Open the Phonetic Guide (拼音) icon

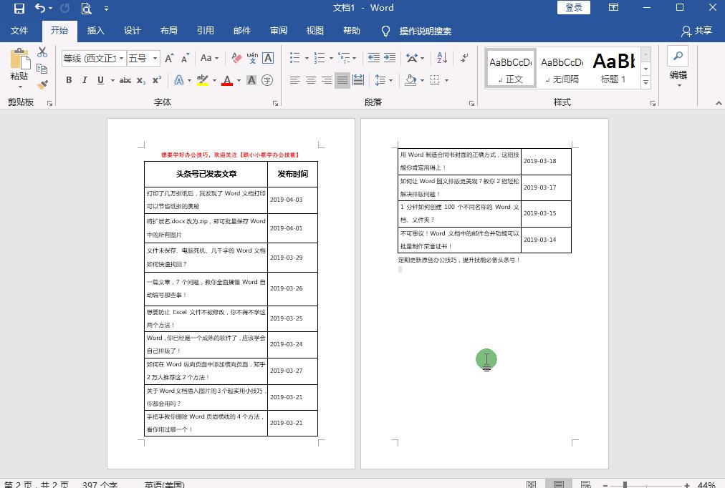pyautogui.click(x=251, y=57)
